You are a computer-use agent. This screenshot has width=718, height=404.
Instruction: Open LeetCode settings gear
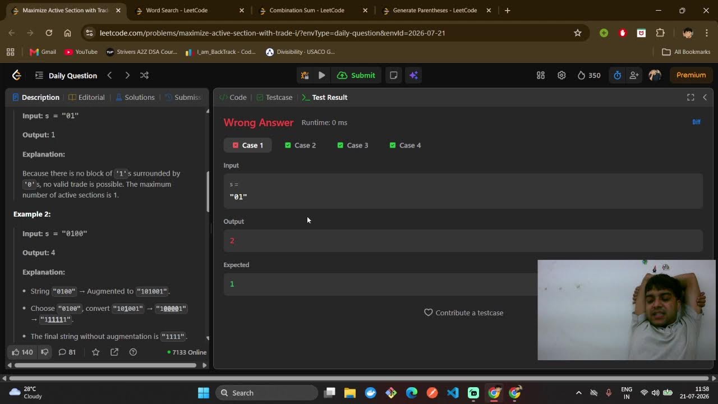pyautogui.click(x=561, y=75)
